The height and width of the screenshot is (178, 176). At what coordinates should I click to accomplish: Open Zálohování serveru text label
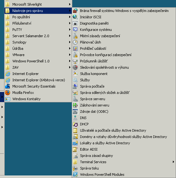click(x=94, y=105)
